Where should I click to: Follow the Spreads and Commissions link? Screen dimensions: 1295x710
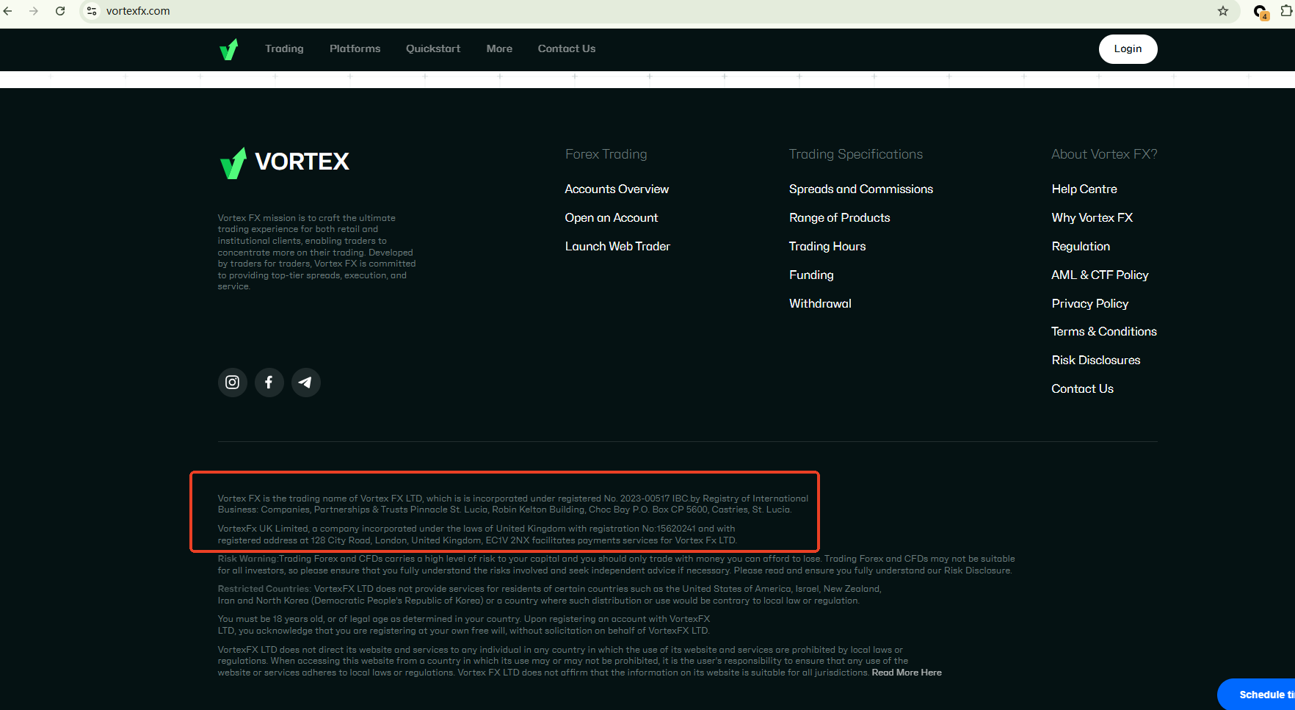860,189
